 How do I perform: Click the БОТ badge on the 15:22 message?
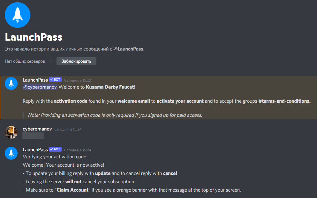point(55,80)
